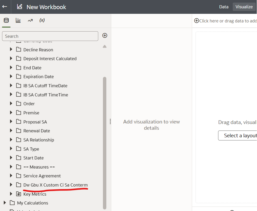Open the Parameters (x) icon
Image resolution: width=257 pixels, height=211 pixels.
[42, 20]
